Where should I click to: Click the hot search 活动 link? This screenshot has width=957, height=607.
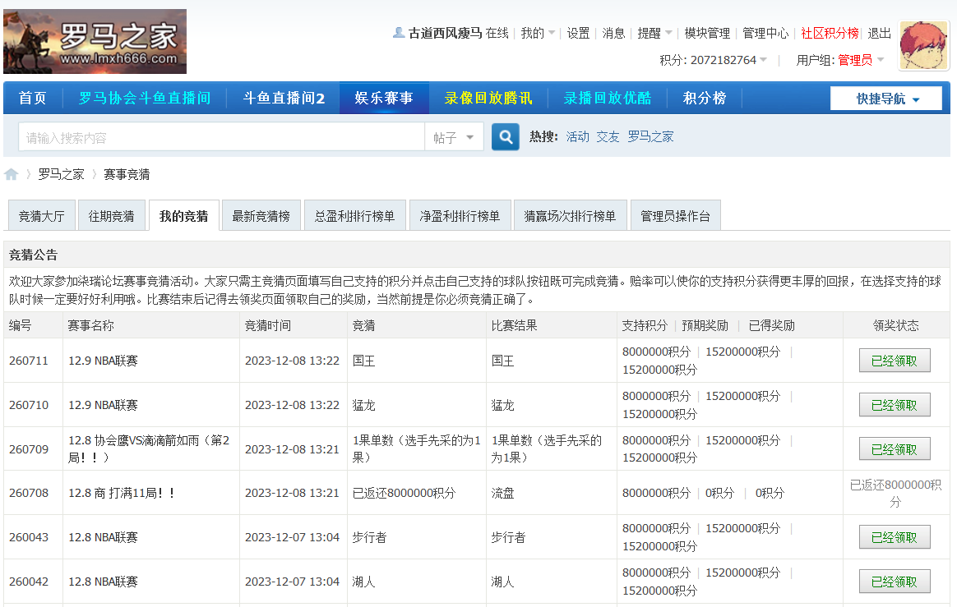(576, 136)
